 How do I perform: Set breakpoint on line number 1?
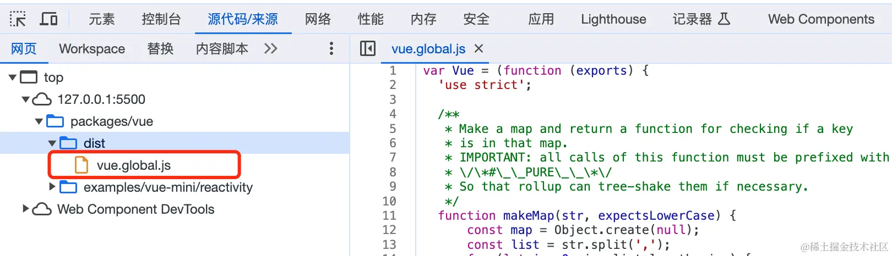click(393, 70)
